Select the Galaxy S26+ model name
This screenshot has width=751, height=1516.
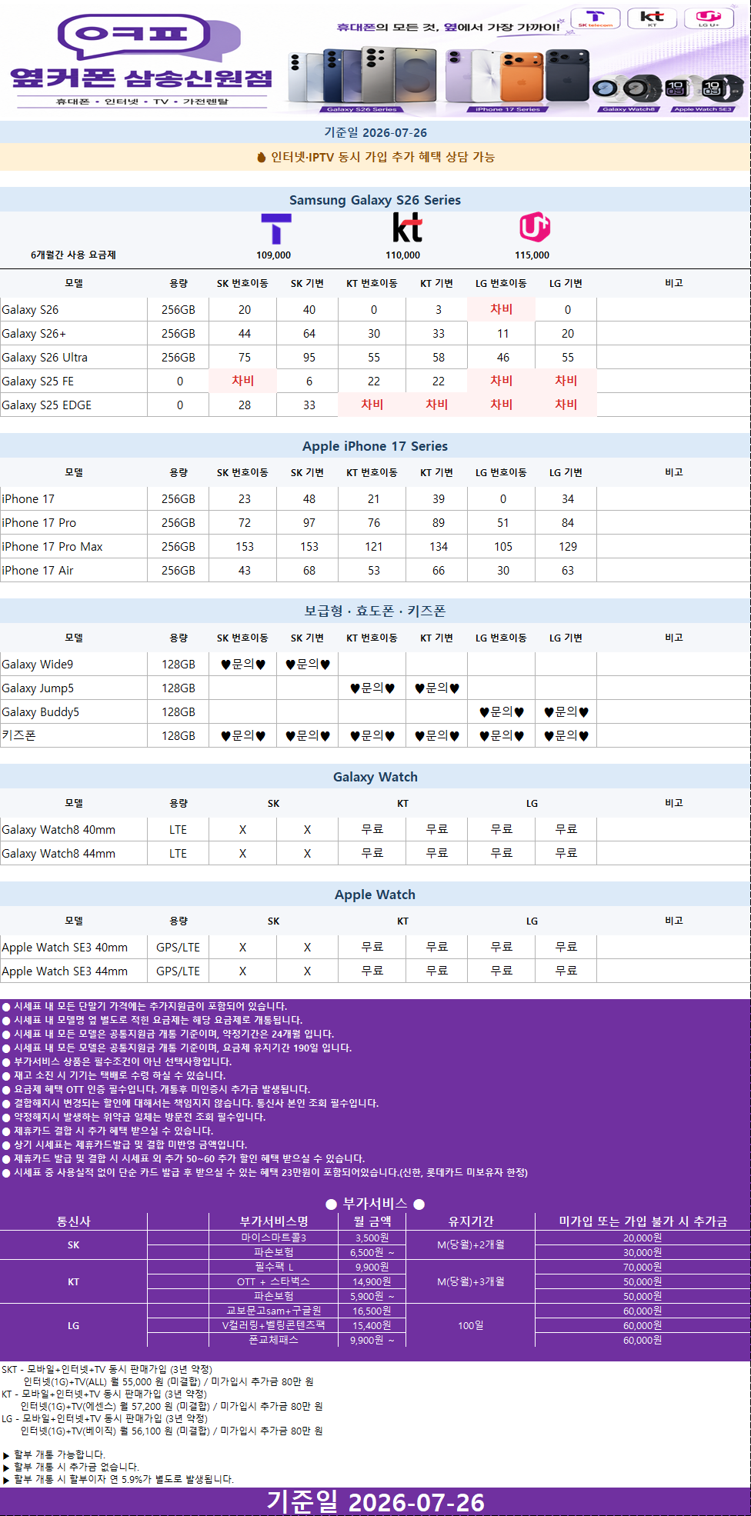tap(34, 334)
